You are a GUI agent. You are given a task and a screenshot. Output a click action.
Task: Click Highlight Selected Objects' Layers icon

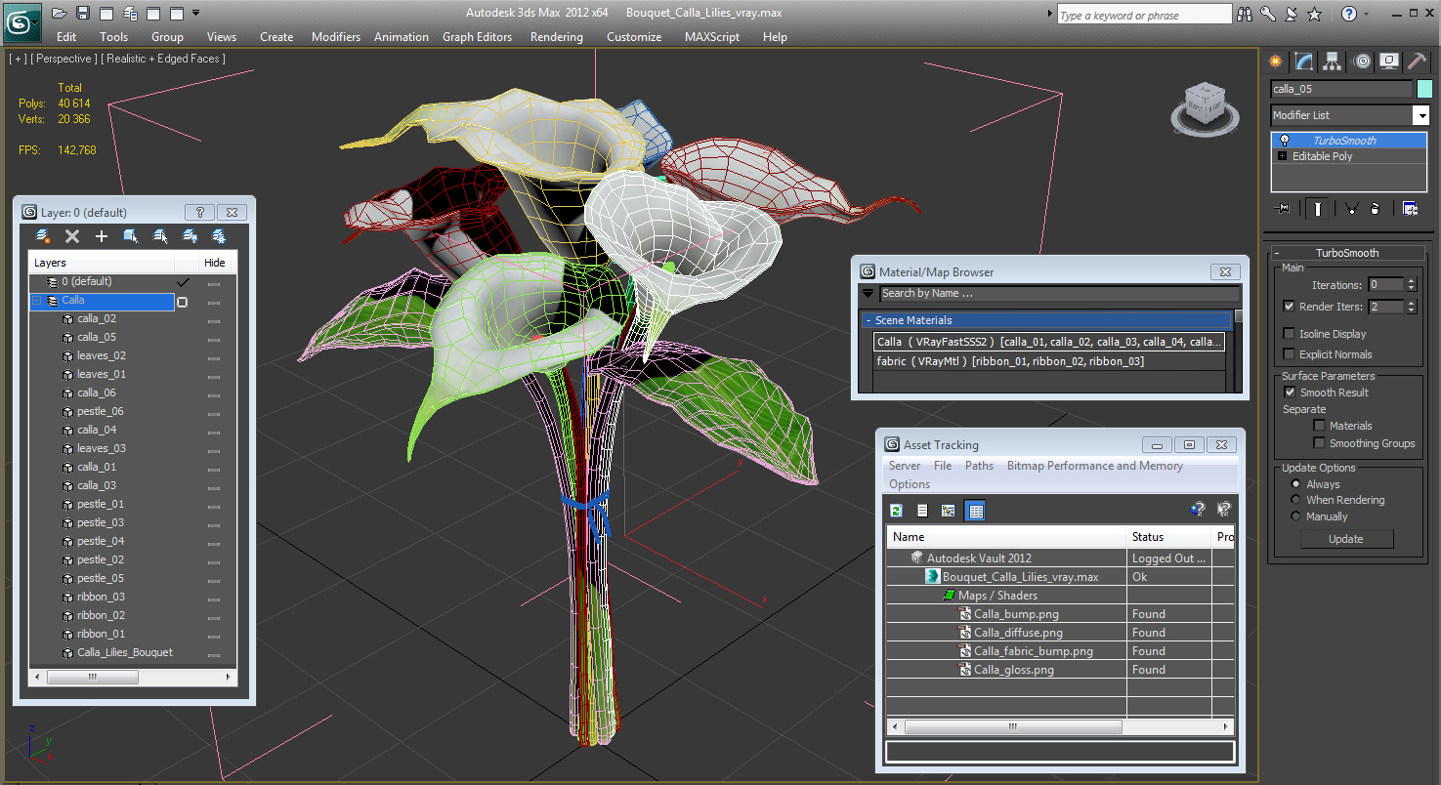click(160, 236)
